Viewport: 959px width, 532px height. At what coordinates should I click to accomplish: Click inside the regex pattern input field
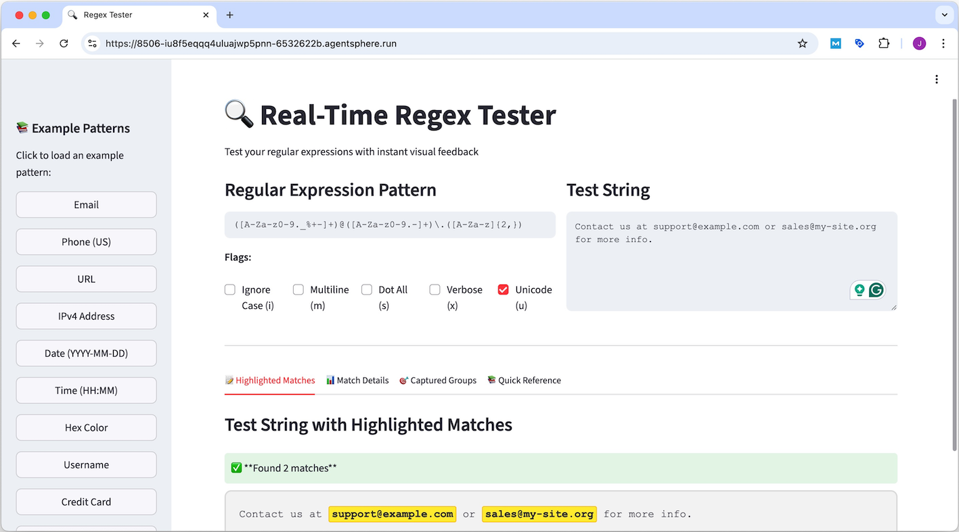click(x=390, y=224)
